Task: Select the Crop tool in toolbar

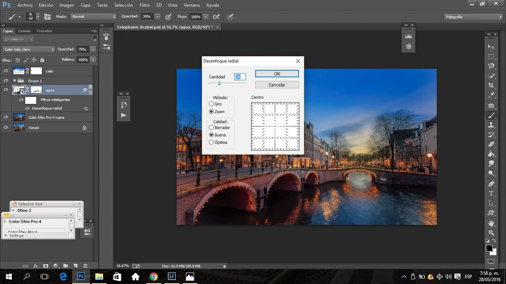Action: pyautogui.click(x=491, y=86)
